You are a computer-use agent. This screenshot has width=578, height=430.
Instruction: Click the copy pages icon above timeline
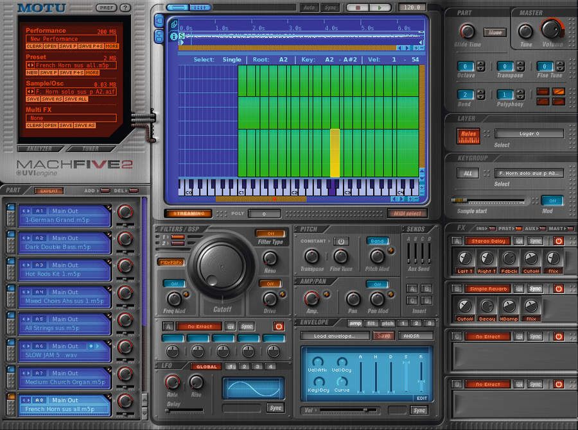click(x=173, y=24)
